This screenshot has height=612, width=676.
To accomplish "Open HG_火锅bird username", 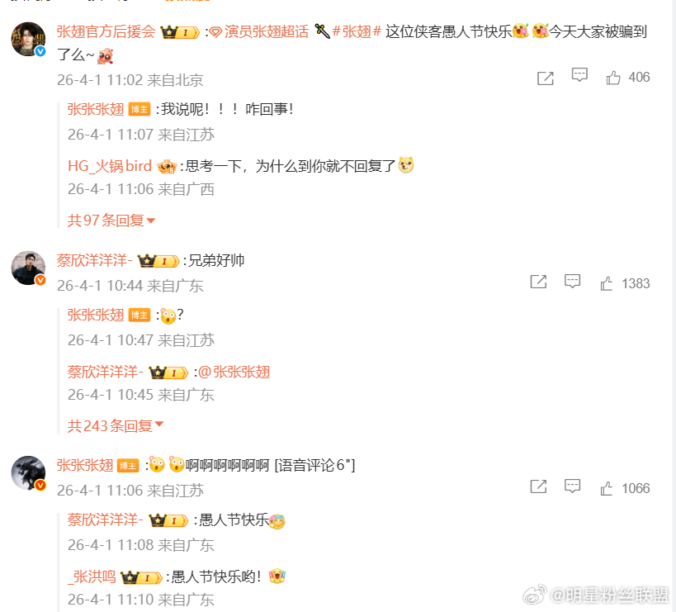I will point(110,166).
